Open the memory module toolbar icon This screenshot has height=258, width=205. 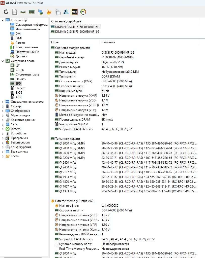[32, 12]
